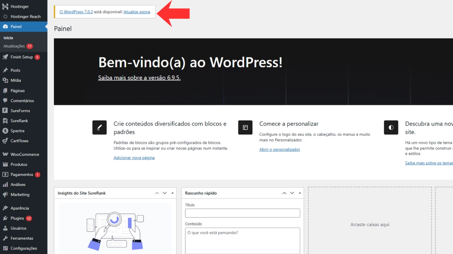Click the Configurações sliders icon
Screen dimensions: 453x254
[x=5, y=248]
